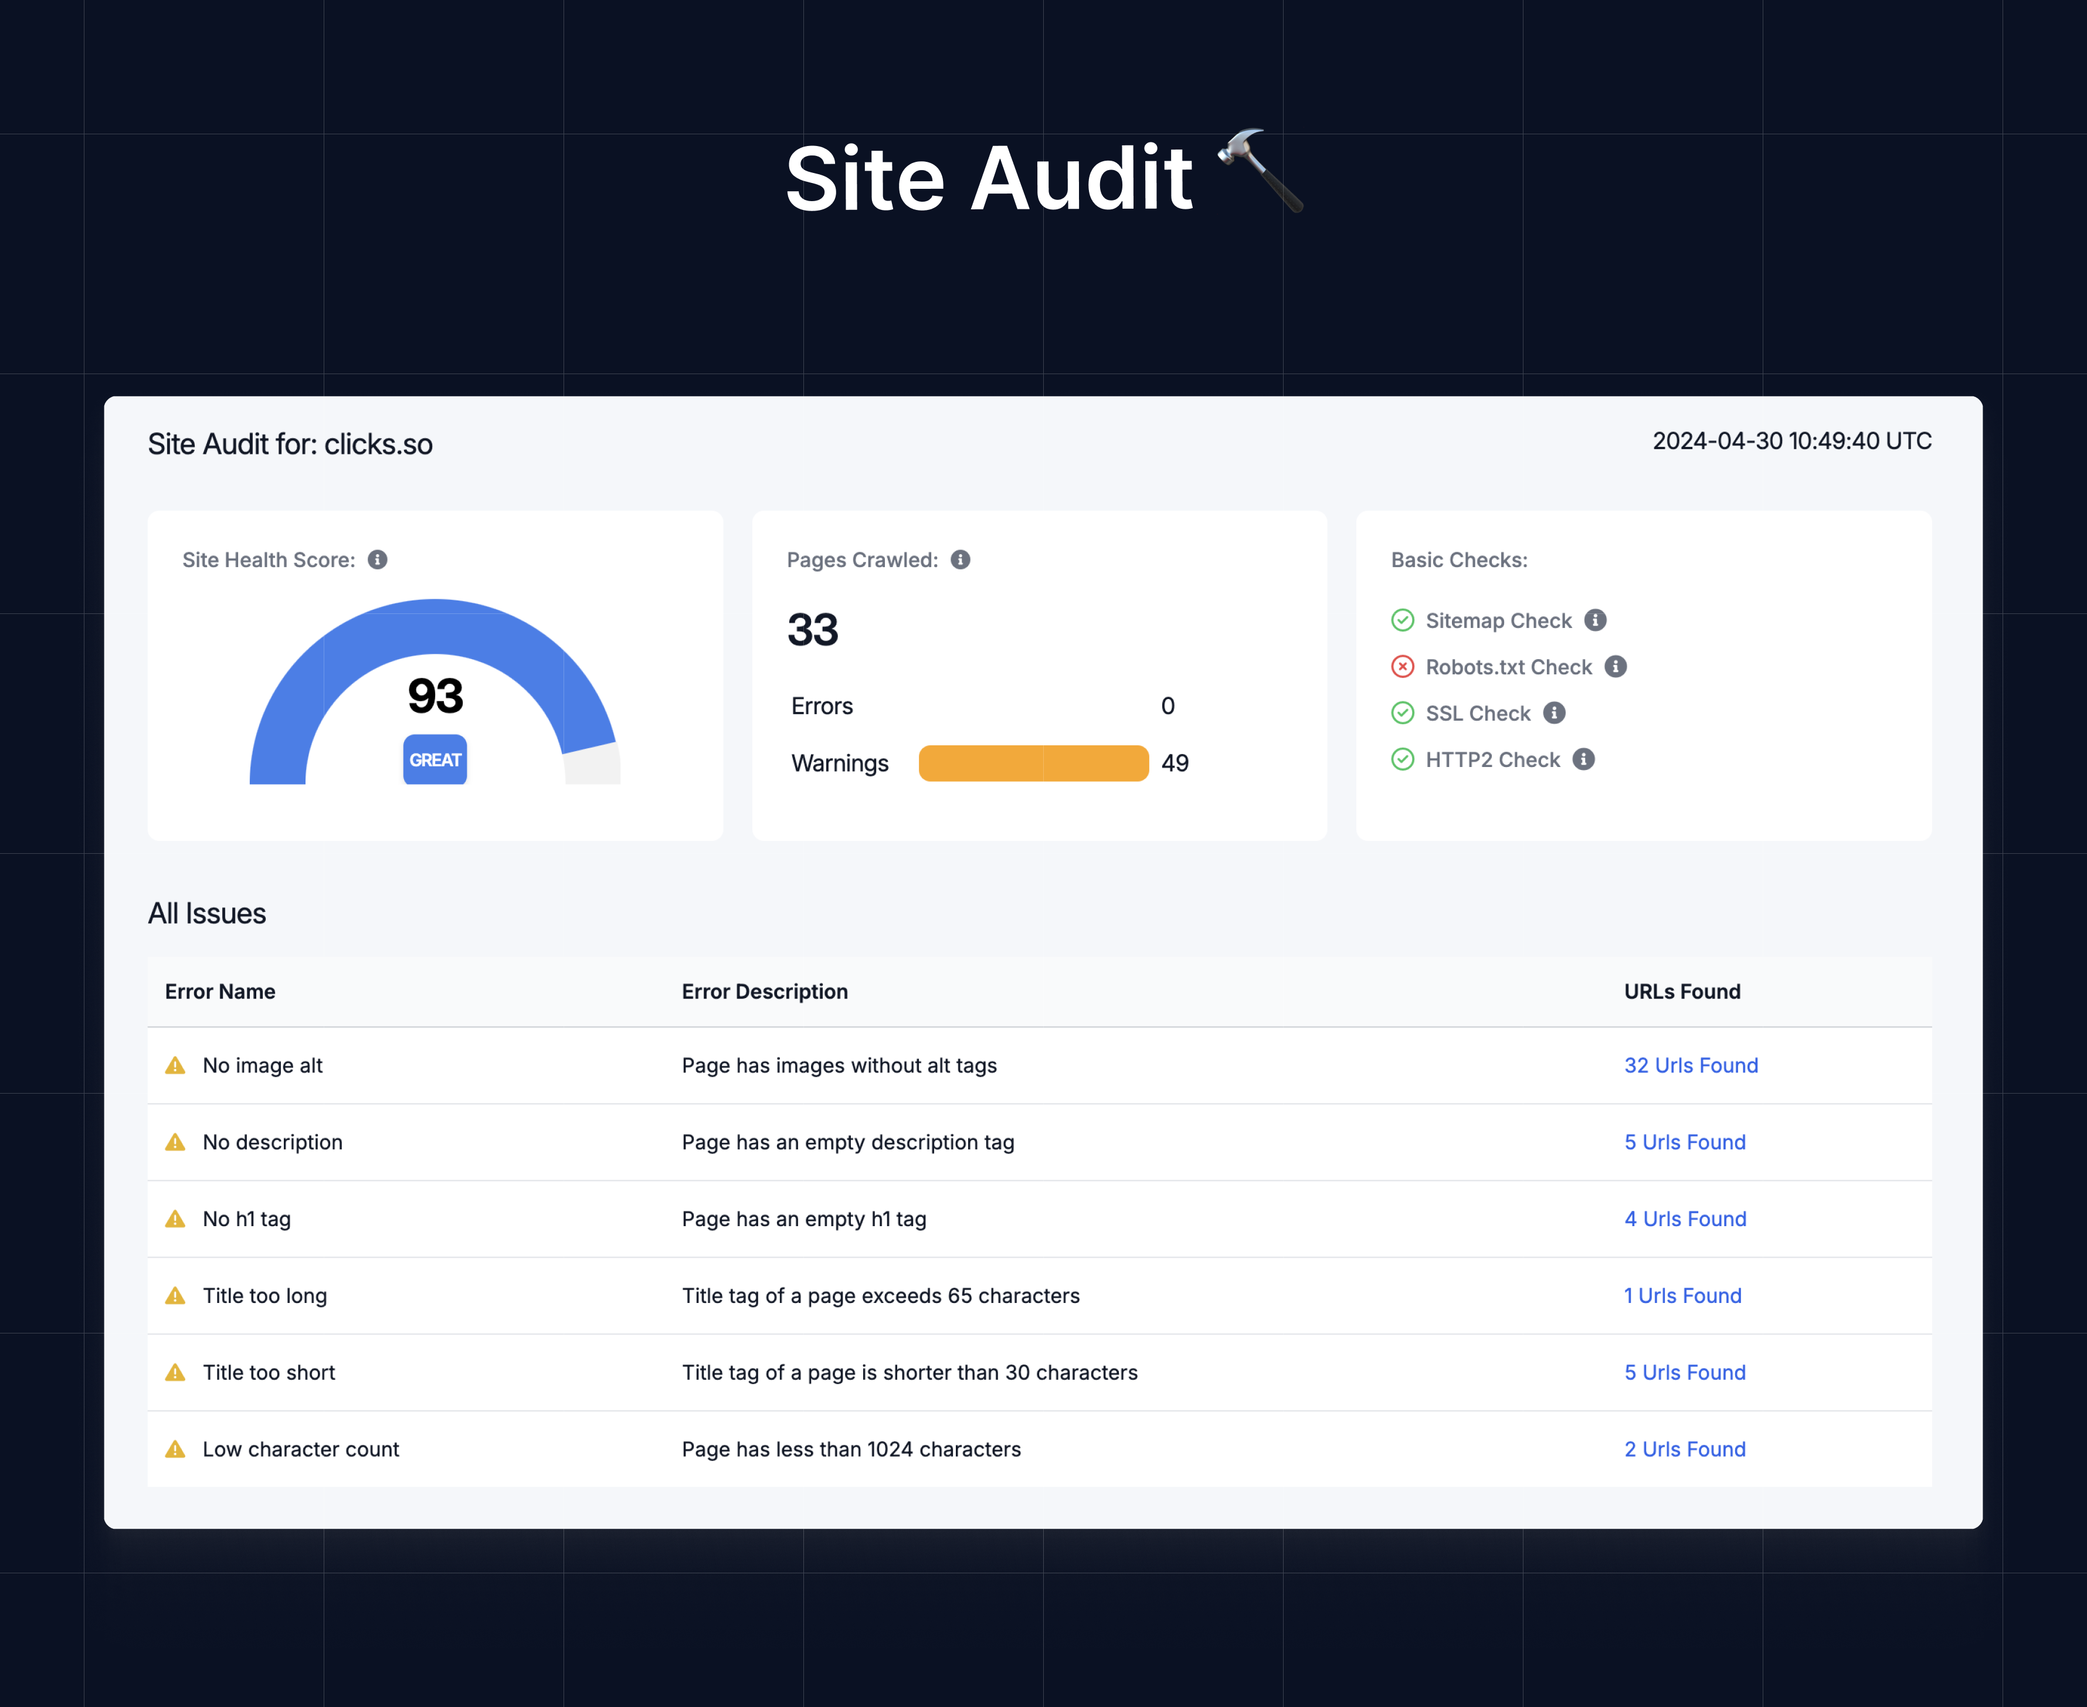This screenshot has width=2087, height=1707.
Task: Open the 4 Urls Found link
Action: [1685, 1219]
